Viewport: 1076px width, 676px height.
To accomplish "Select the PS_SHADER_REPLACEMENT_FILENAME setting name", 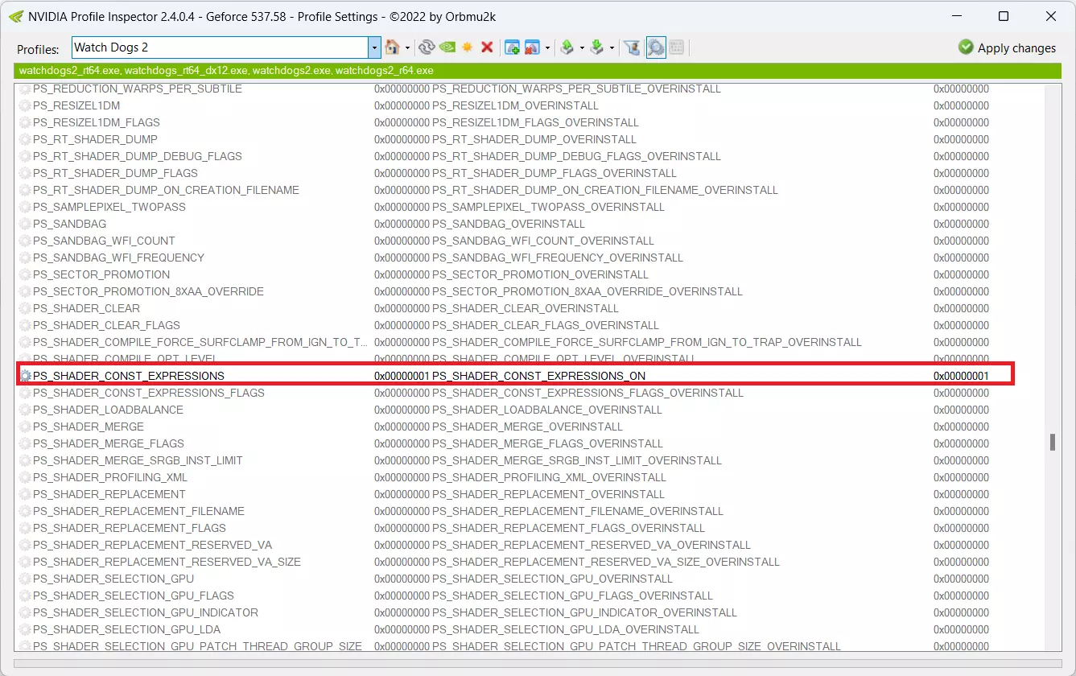I will tap(138, 511).
